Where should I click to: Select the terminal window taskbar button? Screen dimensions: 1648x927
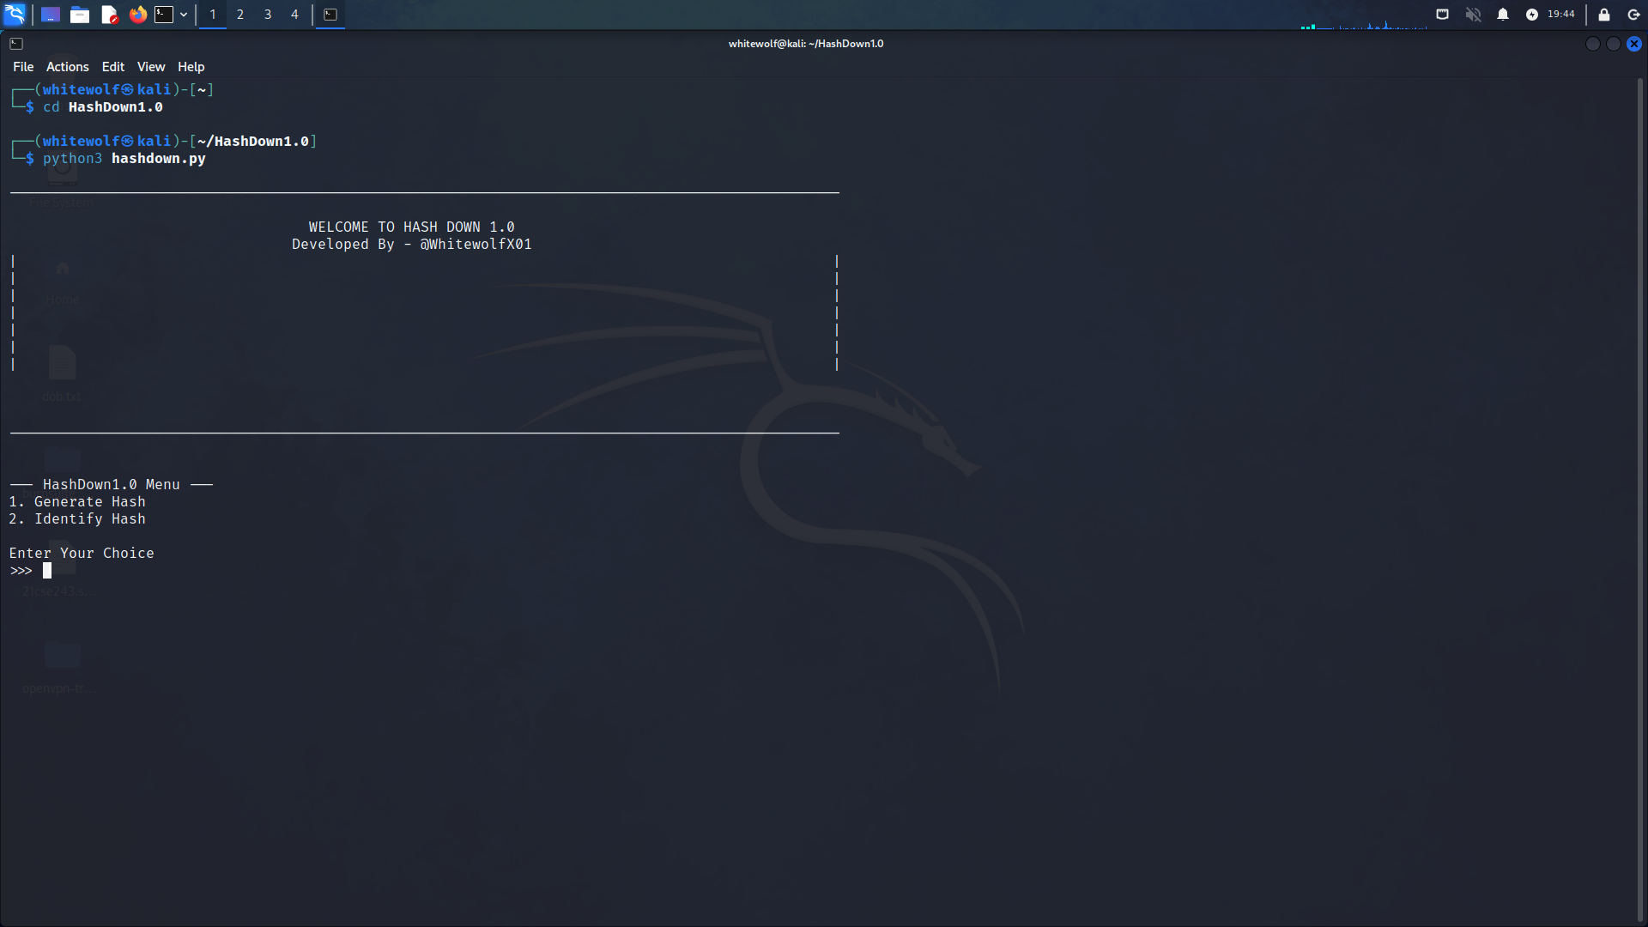pyautogui.click(x=330, y=15)
